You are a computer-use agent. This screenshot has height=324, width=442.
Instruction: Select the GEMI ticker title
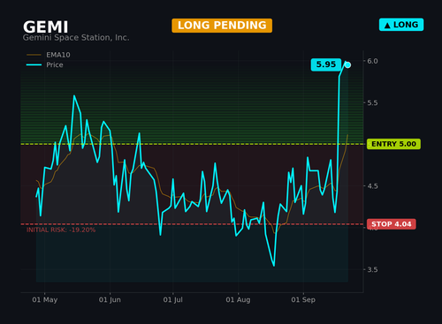click(x=46, y=27)
